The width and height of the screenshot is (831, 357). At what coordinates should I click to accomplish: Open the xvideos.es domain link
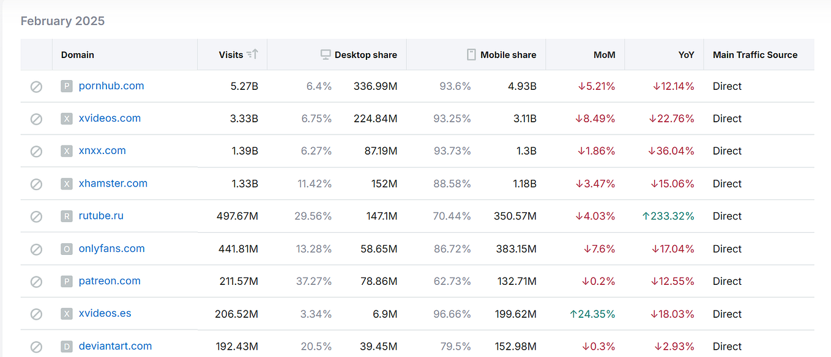(x=105, y=313)
